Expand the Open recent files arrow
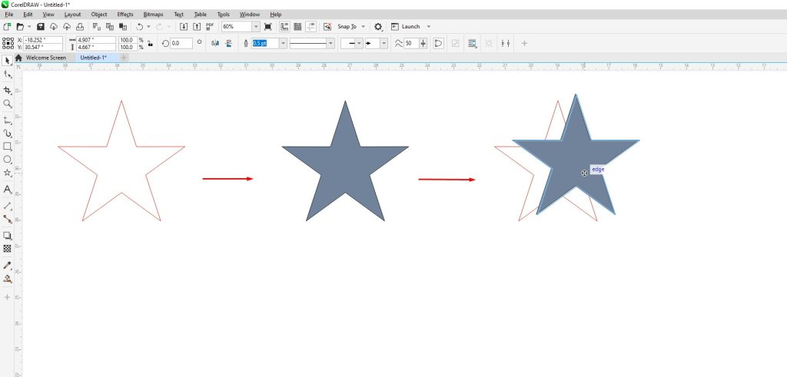This screenshot has width=787, height=377. point(30,27)
